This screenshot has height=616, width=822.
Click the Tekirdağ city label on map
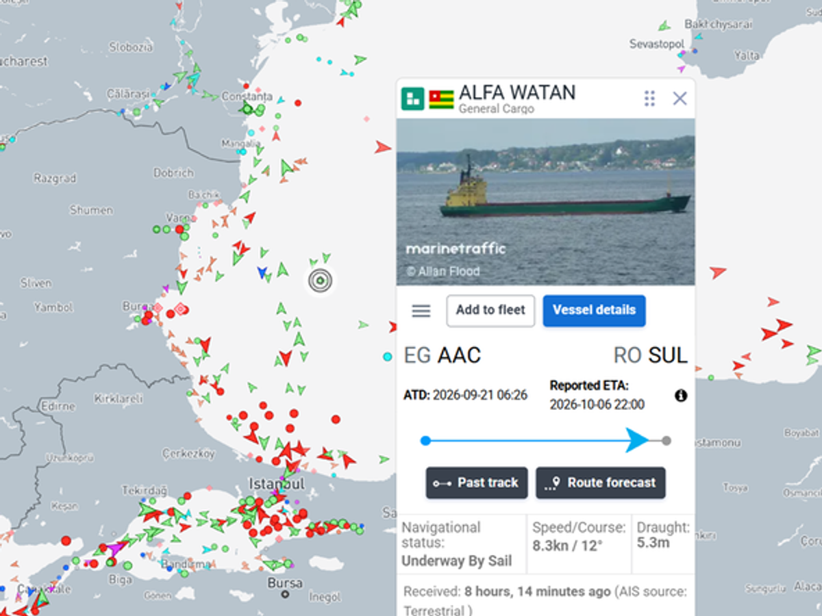(144, 491)
